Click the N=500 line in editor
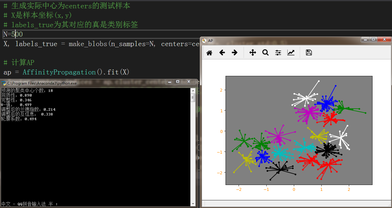The image size is (392, 208). coord(13,34)
